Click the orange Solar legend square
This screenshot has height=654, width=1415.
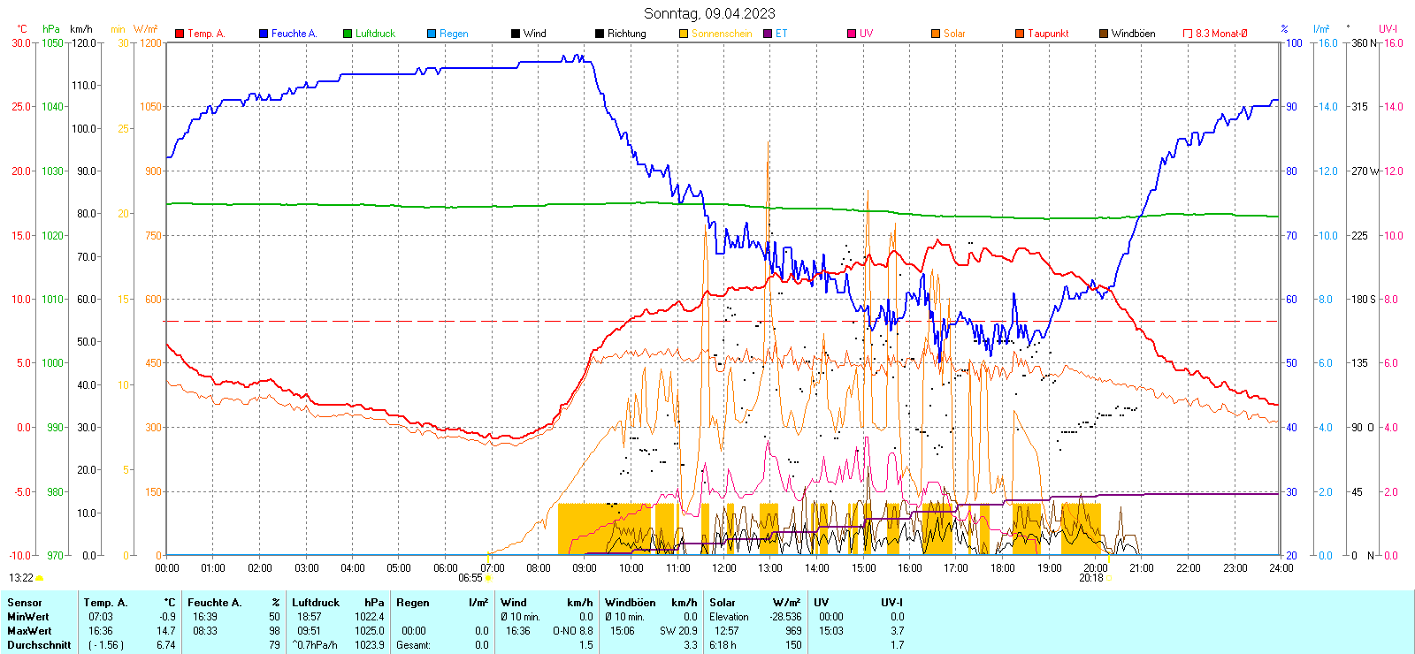pos(936,34)
